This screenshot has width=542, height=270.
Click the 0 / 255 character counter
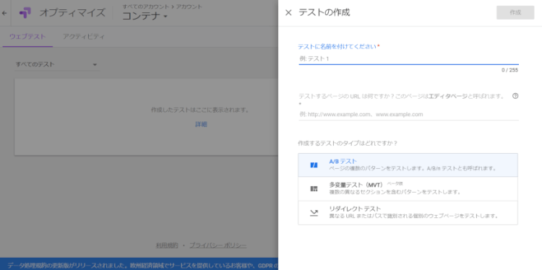click(x=510, y=70)
